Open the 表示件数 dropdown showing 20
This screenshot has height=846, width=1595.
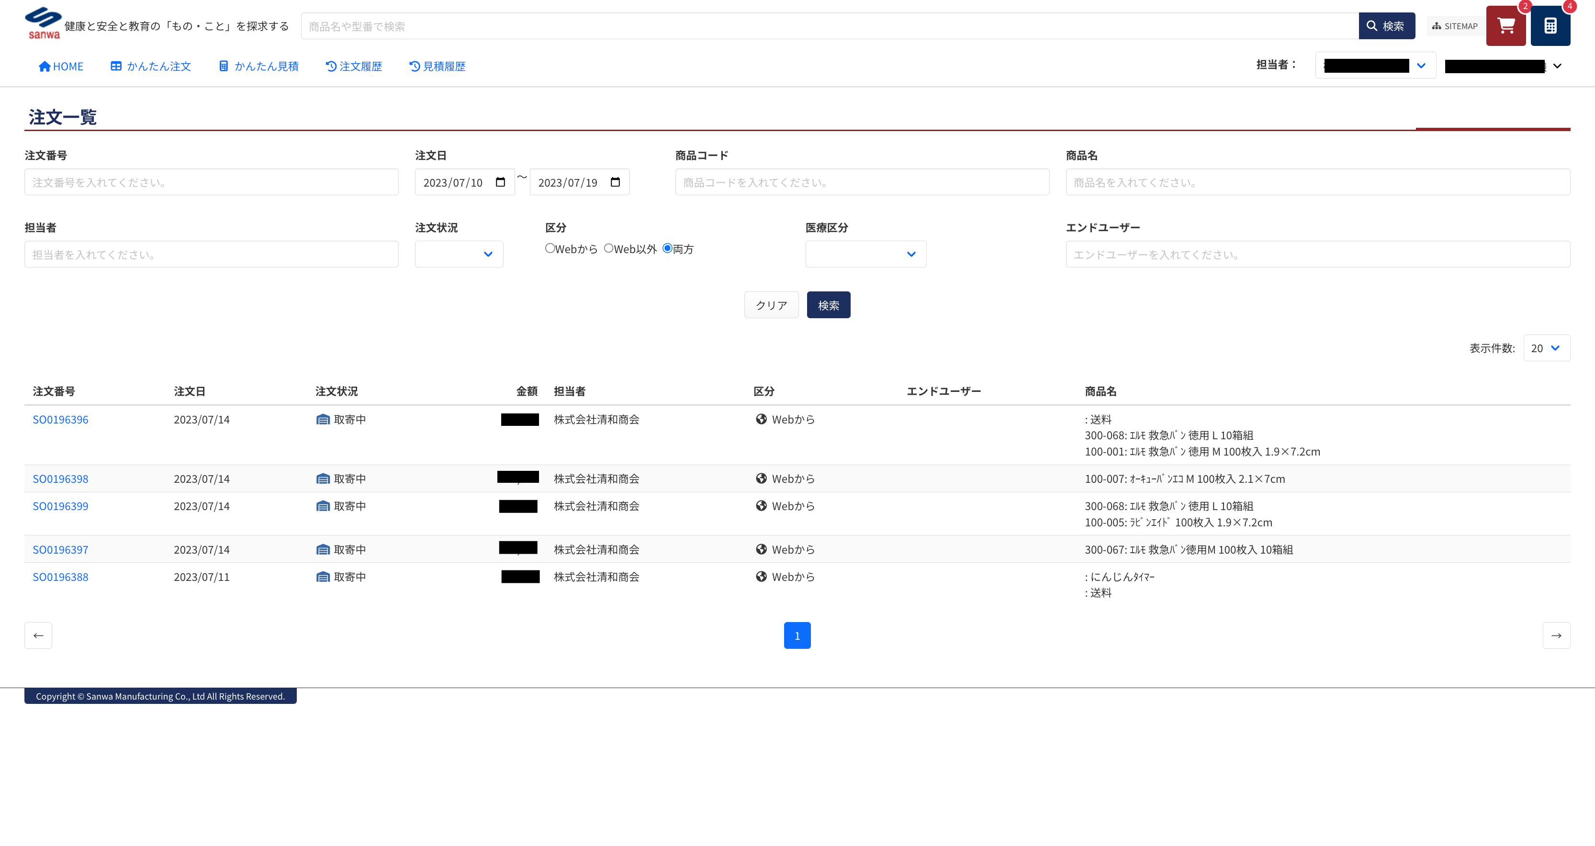(x=1546, y=348)
